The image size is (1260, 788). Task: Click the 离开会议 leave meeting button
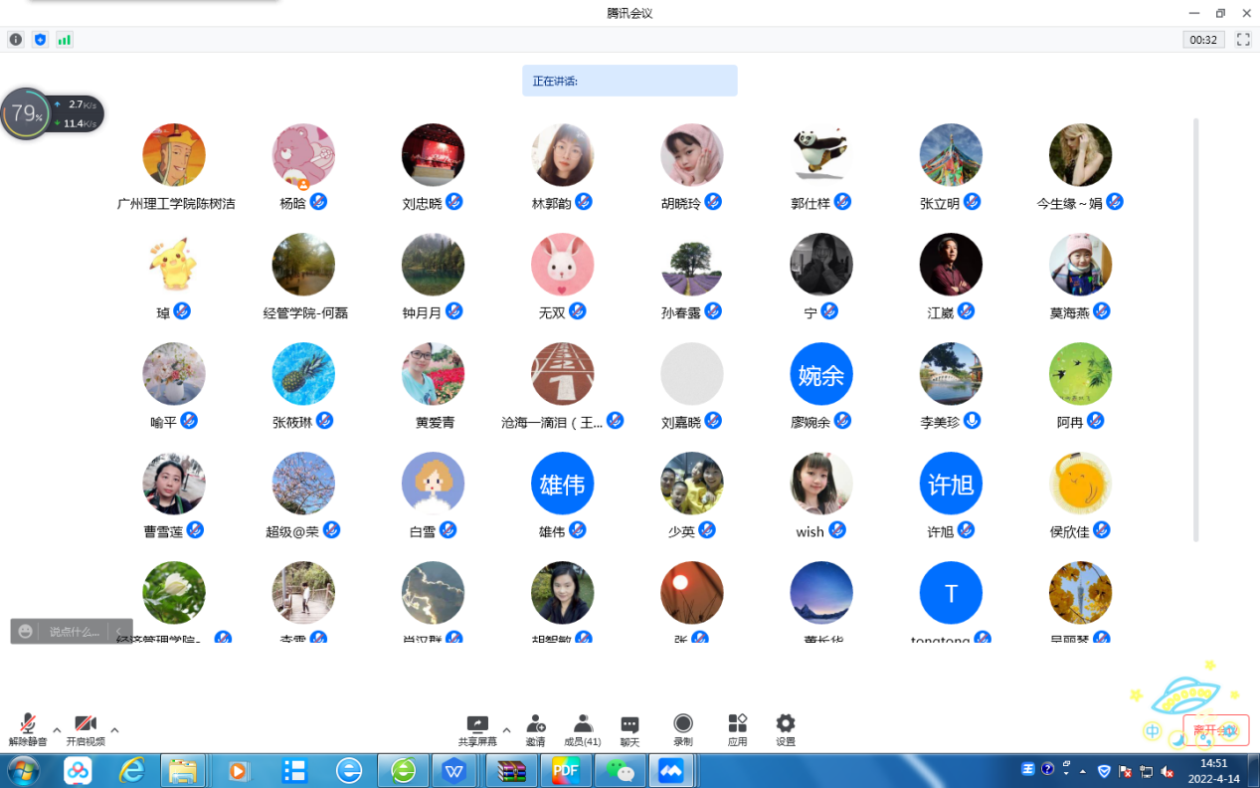click(1215, 730)
